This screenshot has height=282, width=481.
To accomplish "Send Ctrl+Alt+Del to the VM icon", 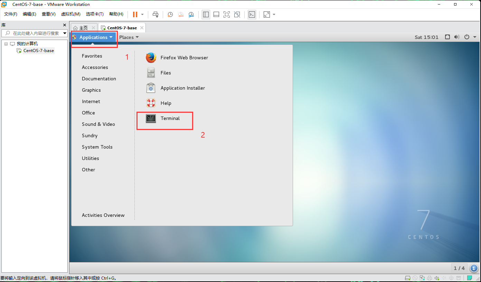I will 155,14.
